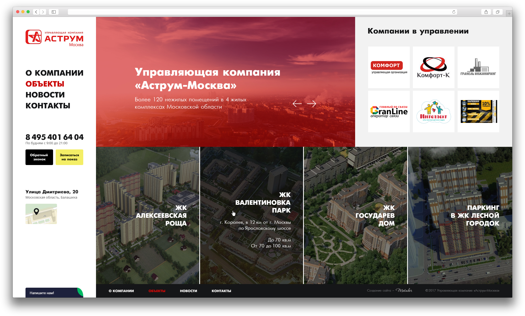
Task: Click the Улица Дмитриева, 20 address text
Action: tap(52, 192)
